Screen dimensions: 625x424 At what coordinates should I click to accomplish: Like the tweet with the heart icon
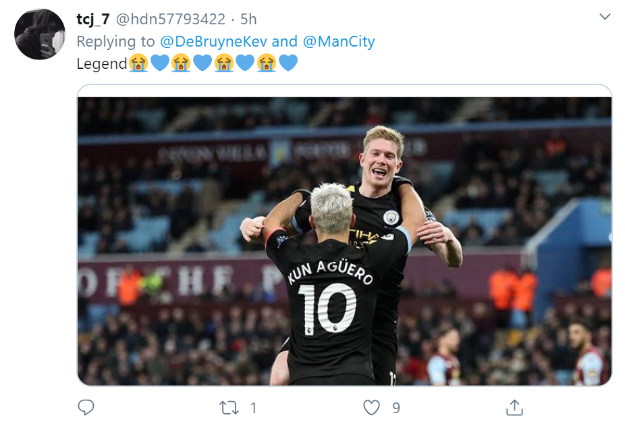372,407
